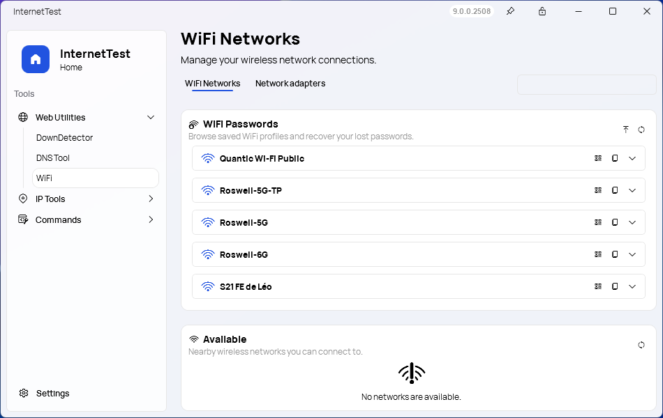The image size is (663, 418).
Task: Expand Roswell-5G details
Action: click(x=632, y=222)
